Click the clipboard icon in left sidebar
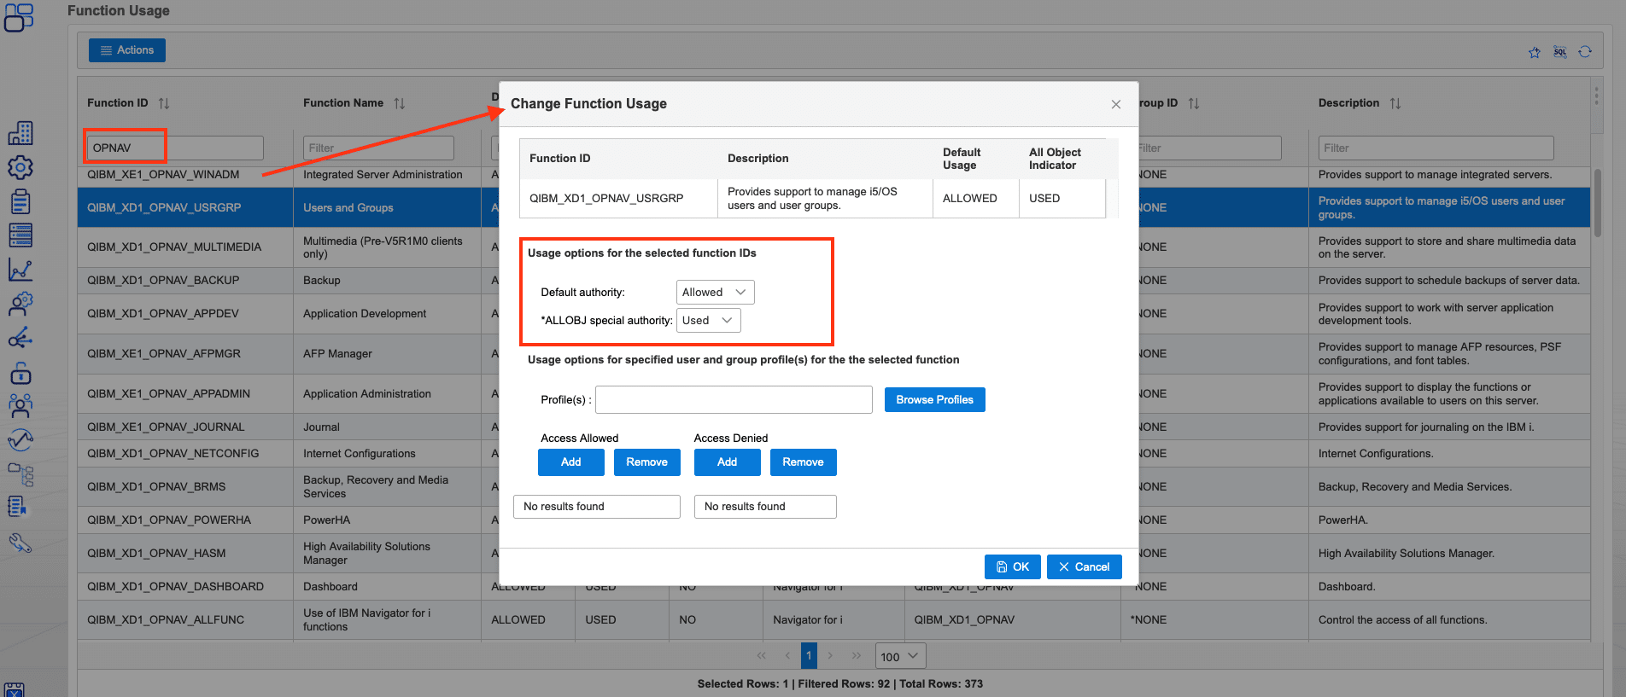This screenshot has width=1626, height=697. point(20,201)
